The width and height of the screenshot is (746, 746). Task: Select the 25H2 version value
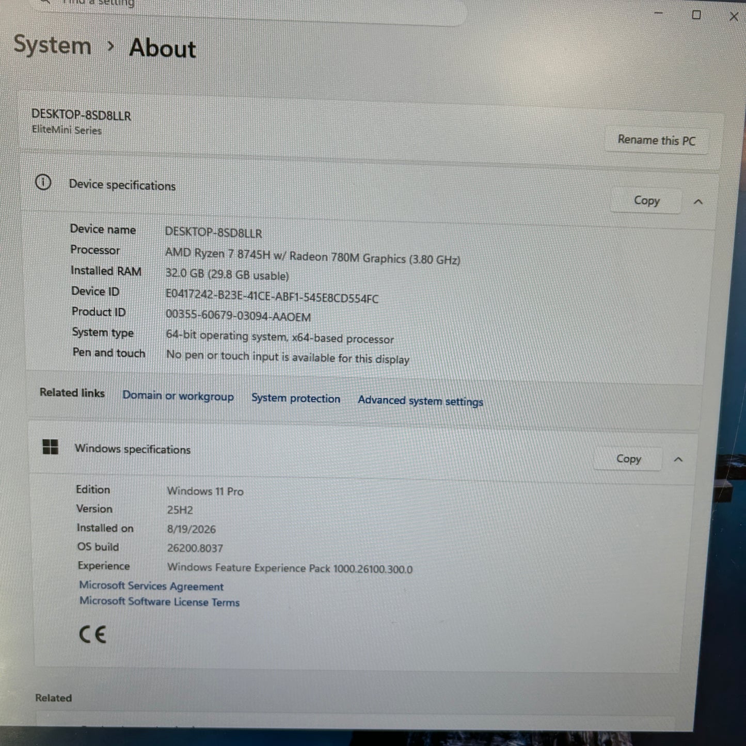pyautogui.click(x=180, y=510)
